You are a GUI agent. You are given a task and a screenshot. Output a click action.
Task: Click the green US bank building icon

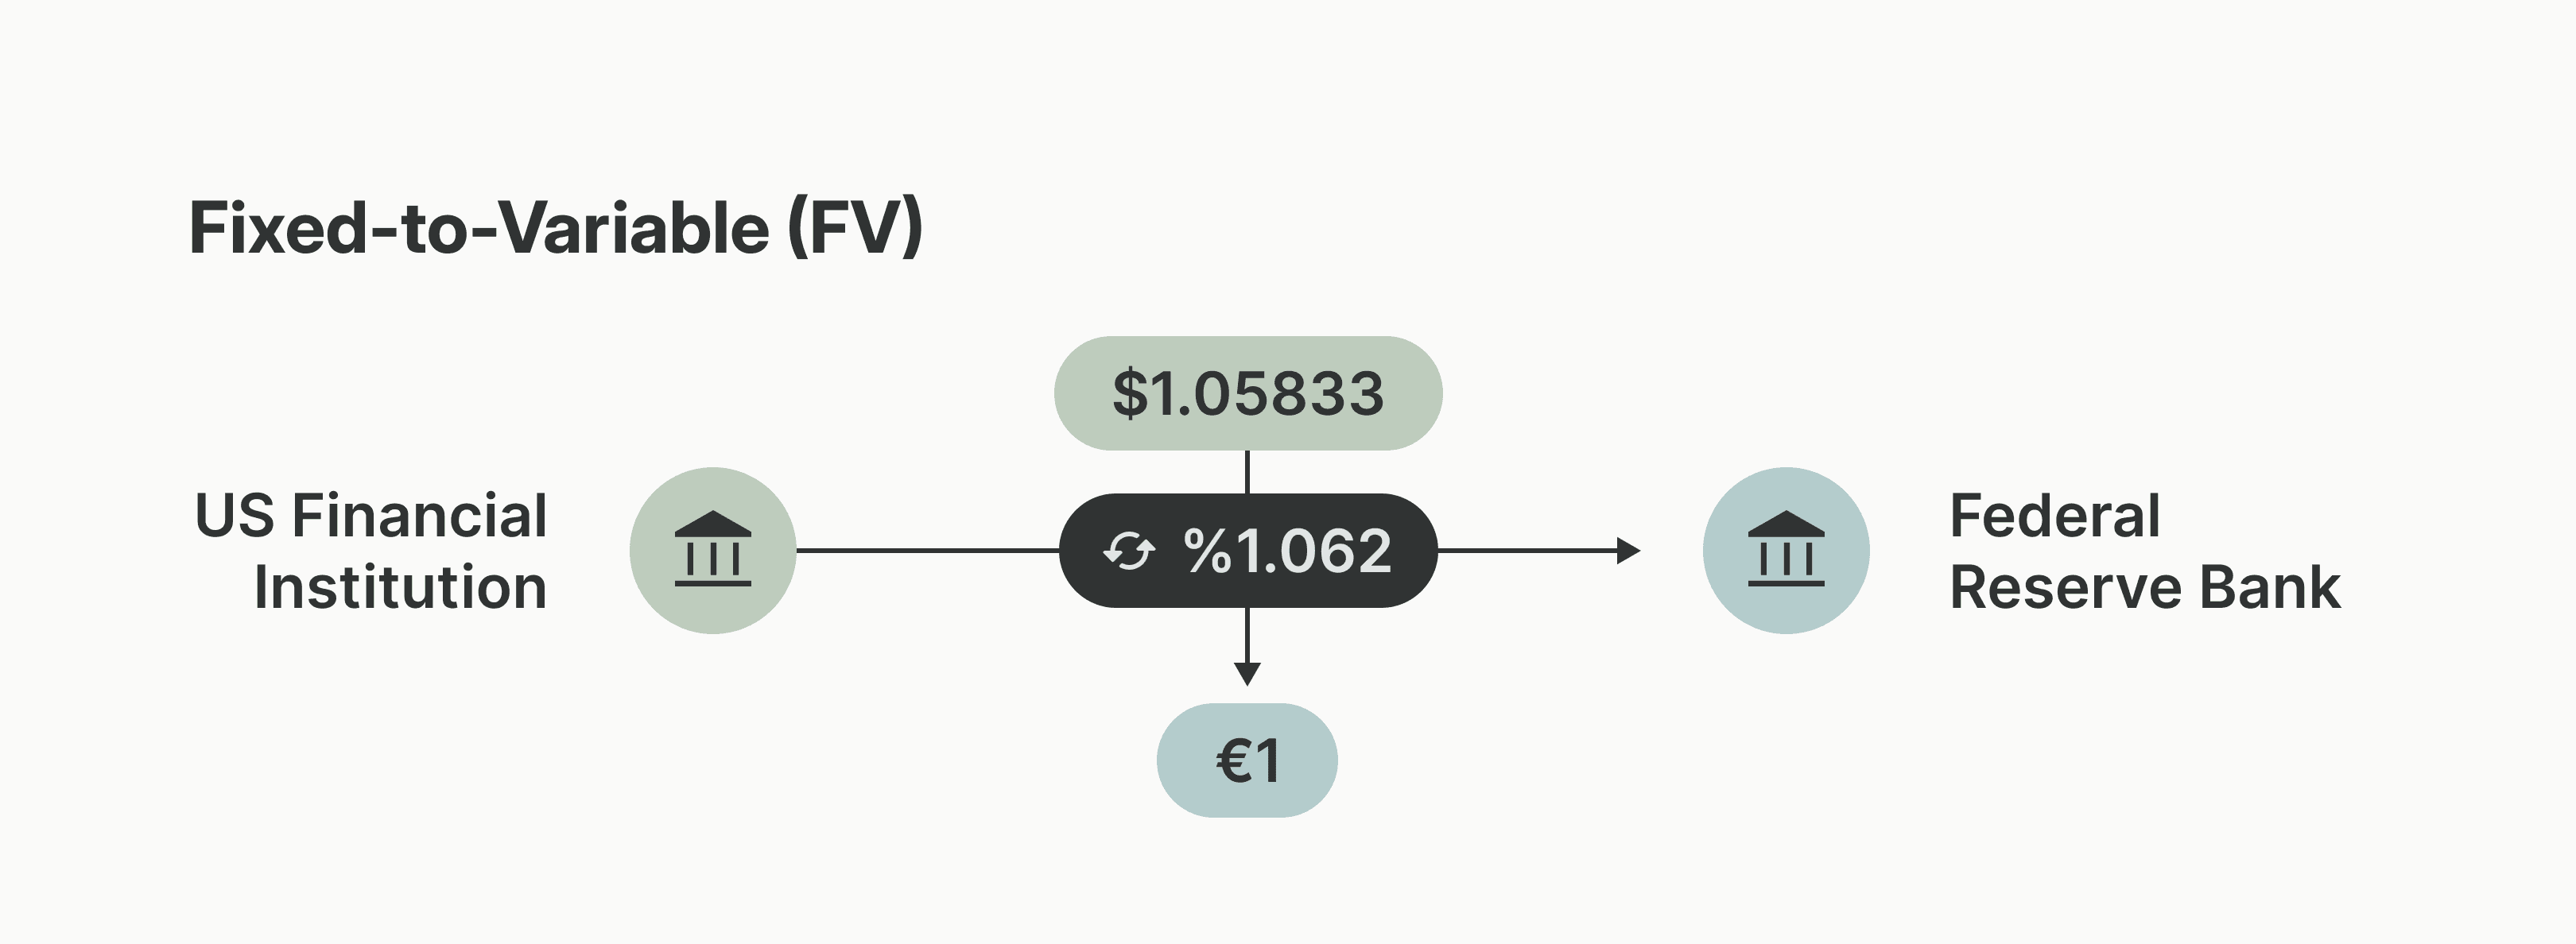click(x=712, y=551)
